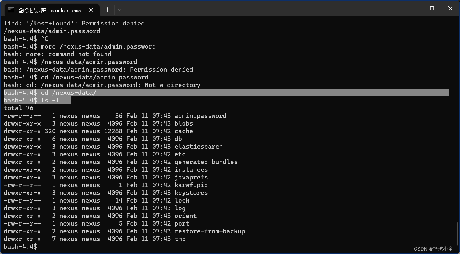Click the blobs directory name

tap(184, 123)
